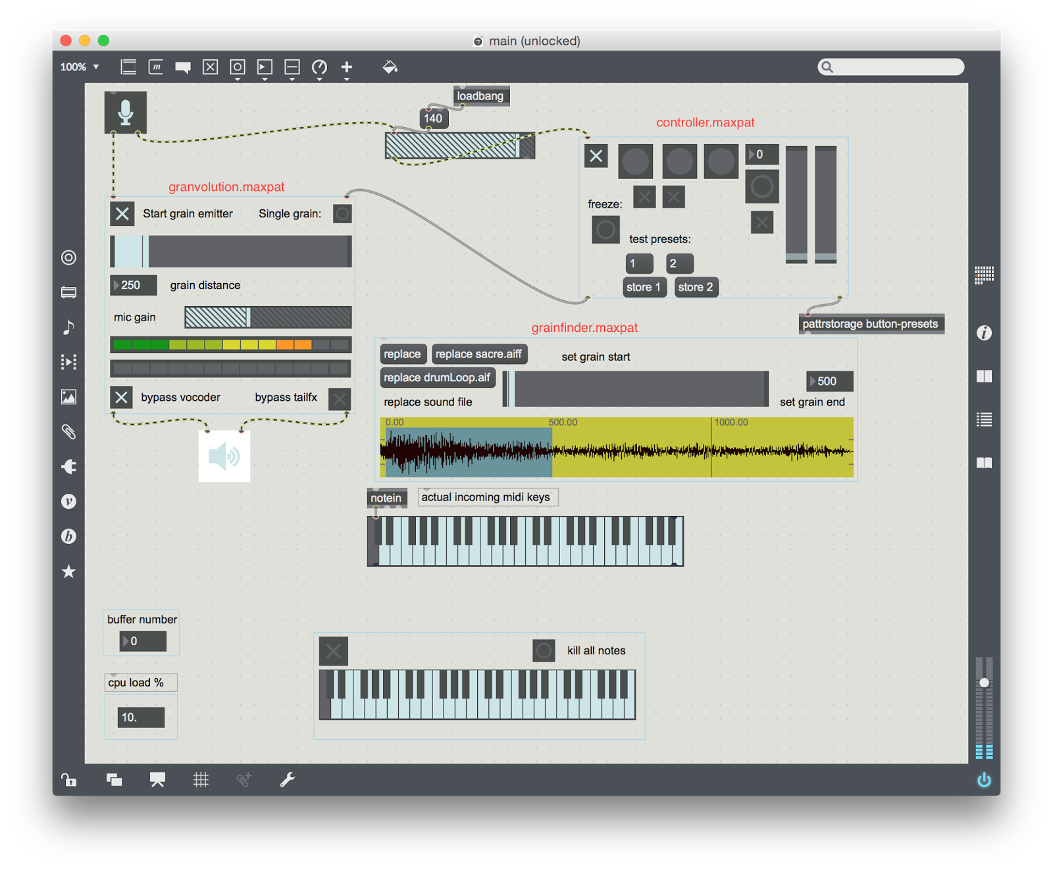The image size is (1053, 871).
Task: Click the cpu load 10. number box
Action: (x=141, y=718)
